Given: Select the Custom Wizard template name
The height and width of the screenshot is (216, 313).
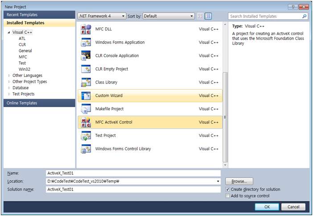Looking at the screenshot, I should click(x=109, y=96).
